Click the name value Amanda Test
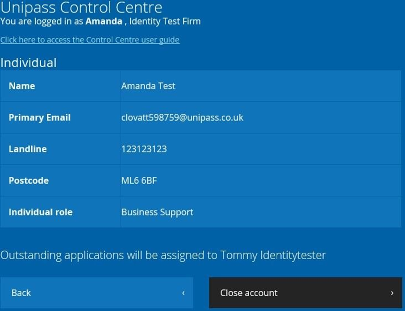The image size is (405, 311). tap(148, 86)
